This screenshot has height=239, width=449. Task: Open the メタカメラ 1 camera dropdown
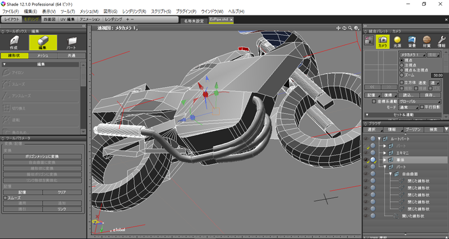pyautogui.click(x=413, y=55)
